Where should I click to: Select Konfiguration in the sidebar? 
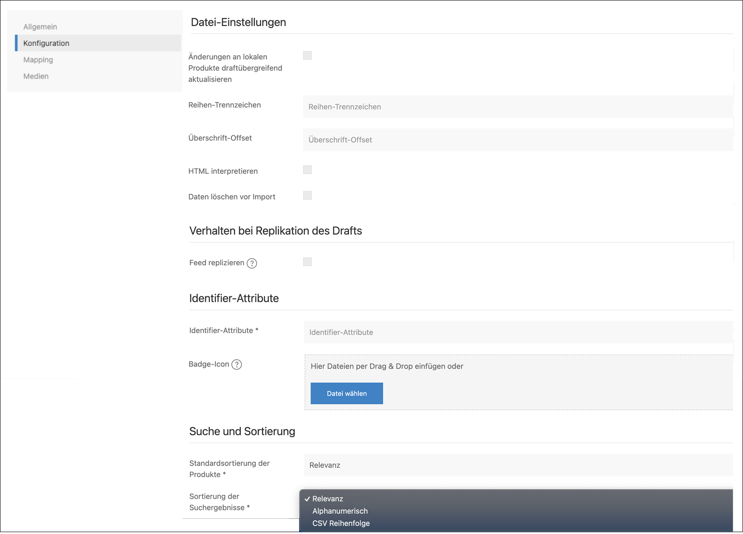pyautogui.click(x=46, y=43)
